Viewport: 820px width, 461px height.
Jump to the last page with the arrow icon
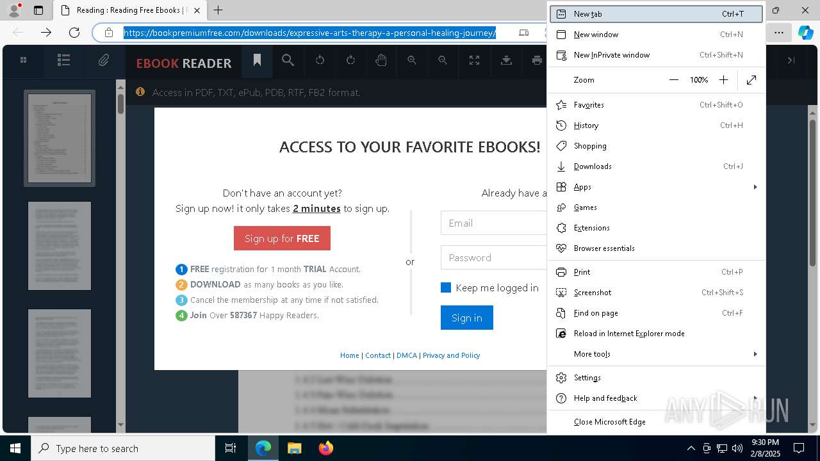(791, 60)
